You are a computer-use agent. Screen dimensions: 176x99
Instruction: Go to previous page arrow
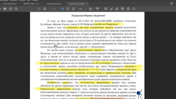point(39,9)
